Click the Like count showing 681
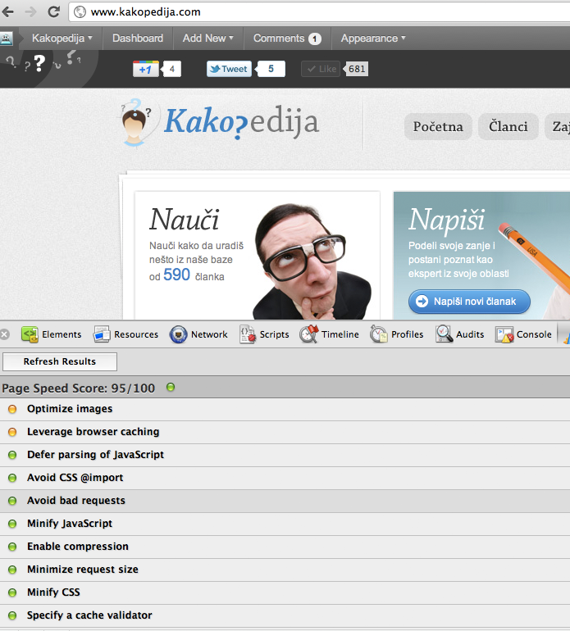The width and height of the screenshot is (570, 631). tap(356, 69)
